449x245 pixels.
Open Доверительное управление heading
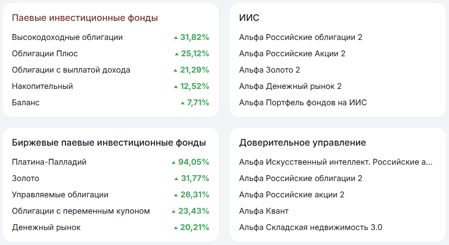point(302,143)
